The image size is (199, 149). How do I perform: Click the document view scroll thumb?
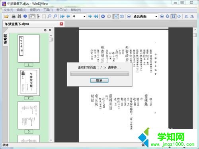(195, 35)
